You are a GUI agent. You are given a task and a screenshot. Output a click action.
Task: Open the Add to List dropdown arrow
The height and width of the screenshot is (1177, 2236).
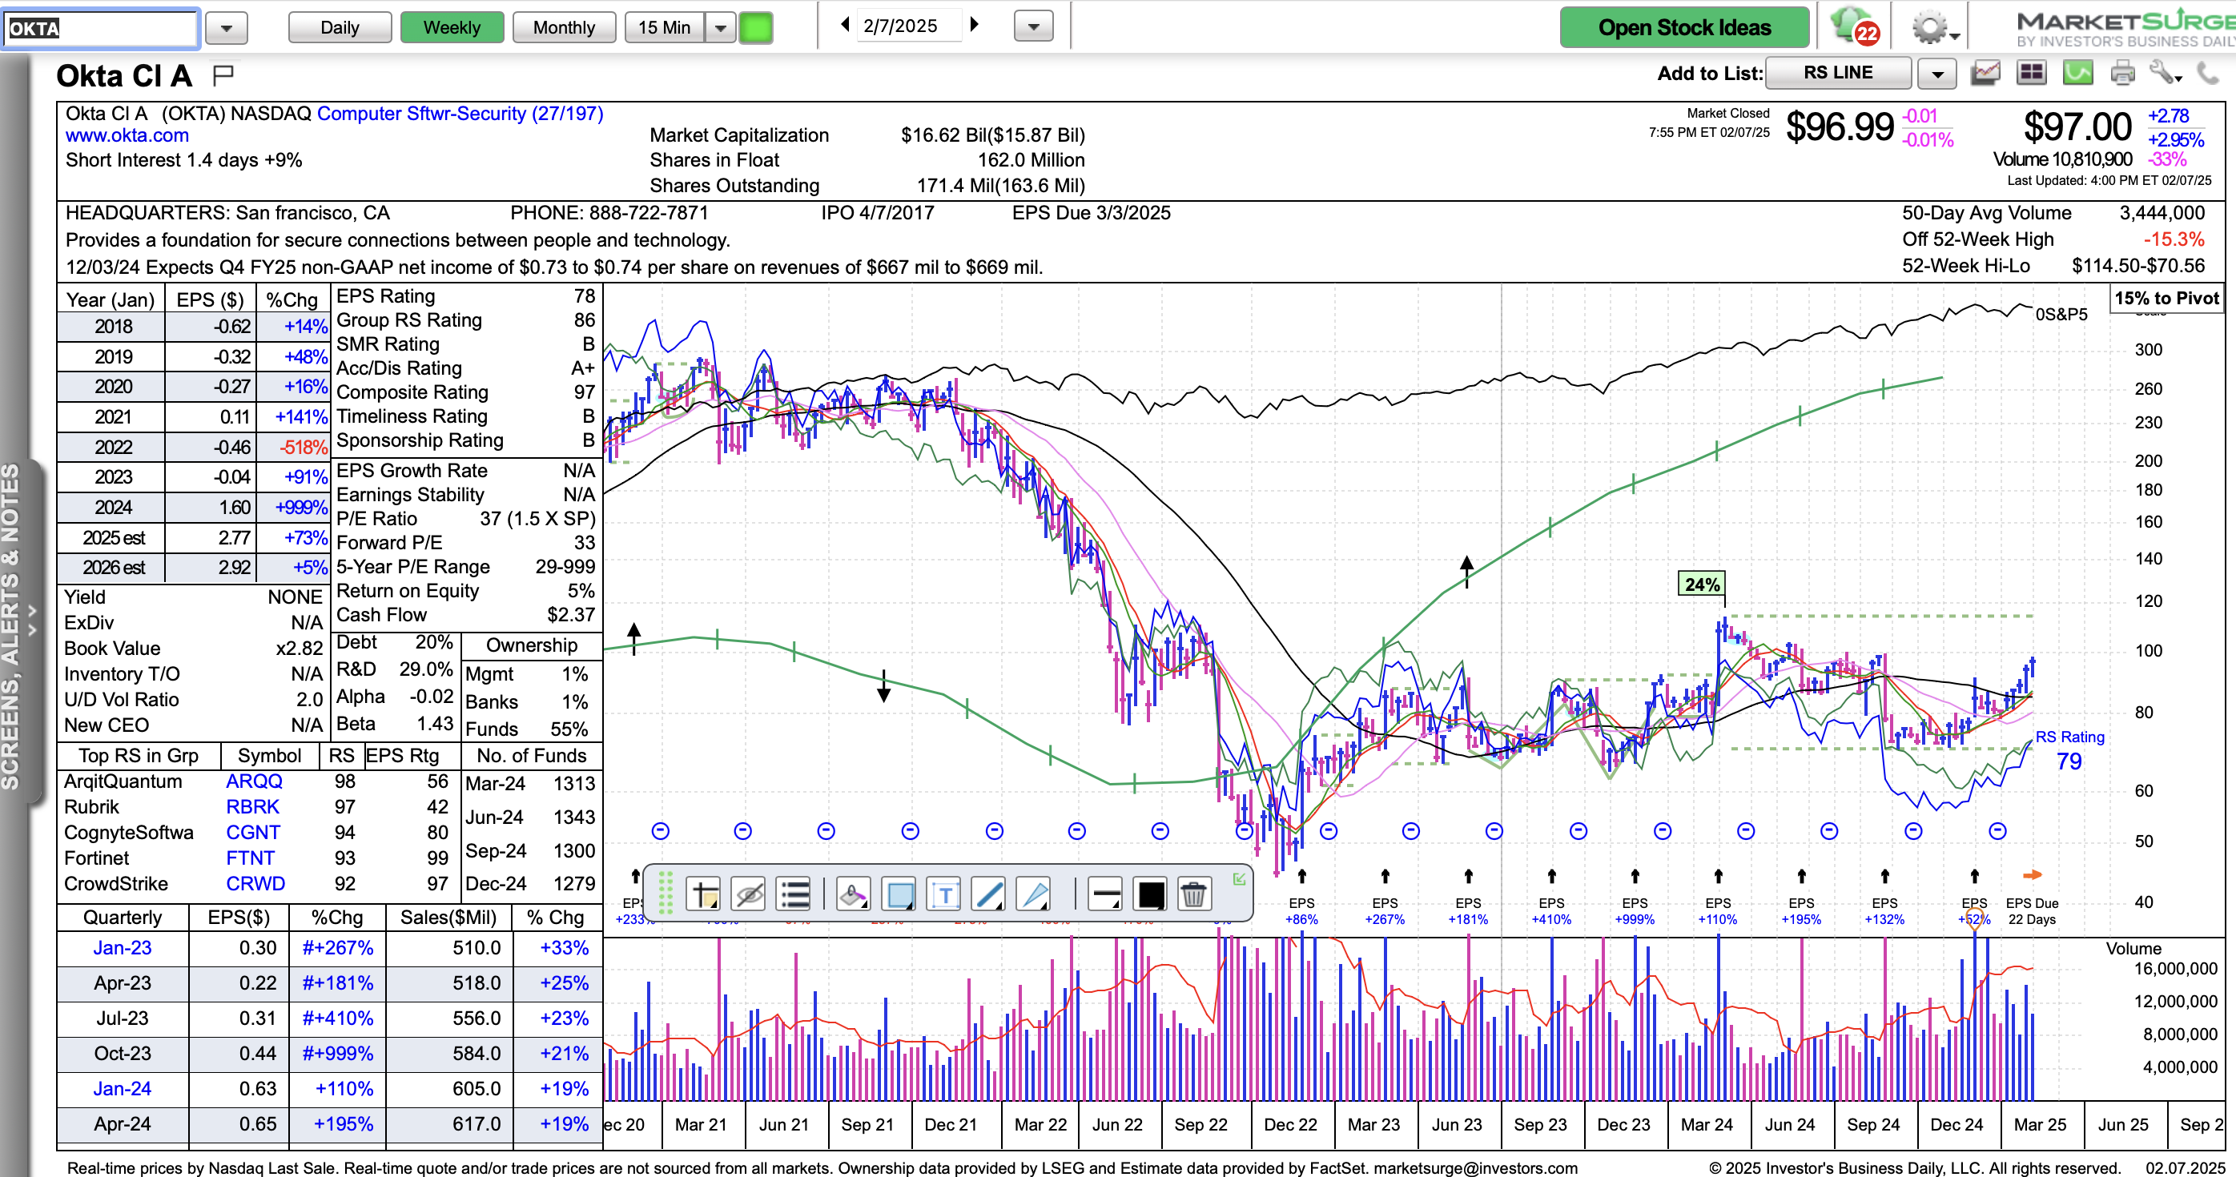click(1936, 74)
